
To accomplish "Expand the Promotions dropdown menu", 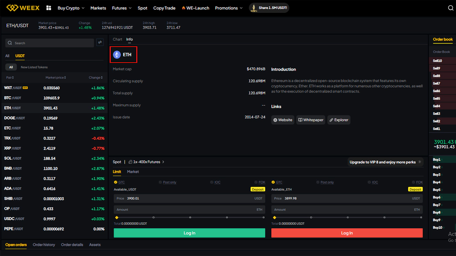I will pos(229,8).
